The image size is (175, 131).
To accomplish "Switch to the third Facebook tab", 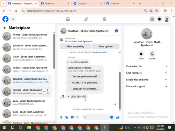I will pos(87,3).
